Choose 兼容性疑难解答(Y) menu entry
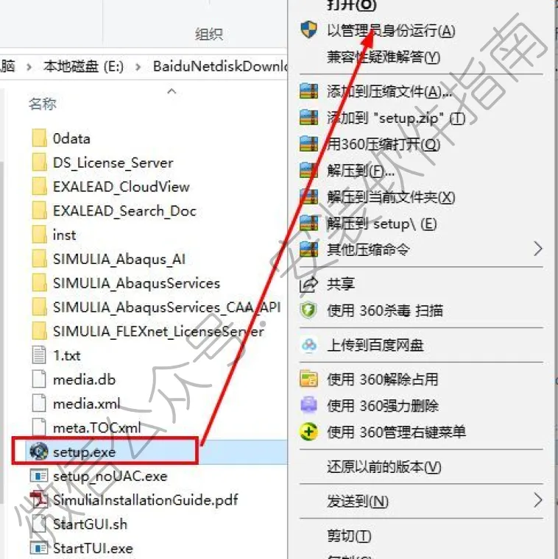 coord(384,57)
